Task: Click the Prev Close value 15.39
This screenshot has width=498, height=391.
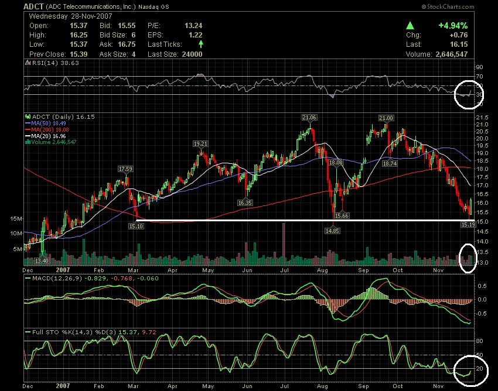Action: click(x=79, y=54)
